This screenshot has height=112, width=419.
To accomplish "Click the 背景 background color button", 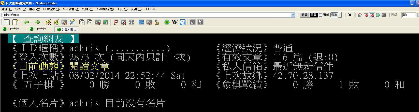I will pos(313,15).
